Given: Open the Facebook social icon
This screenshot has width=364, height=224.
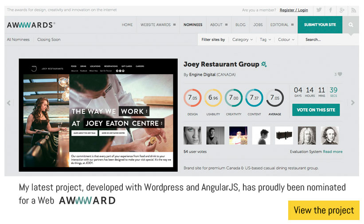Looking at the screenshot, I should pyautogui.click(x=330, y=10).
